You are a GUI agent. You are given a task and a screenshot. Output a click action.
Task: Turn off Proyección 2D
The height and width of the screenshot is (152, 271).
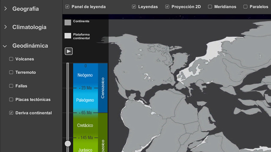(x=167, y=7)
